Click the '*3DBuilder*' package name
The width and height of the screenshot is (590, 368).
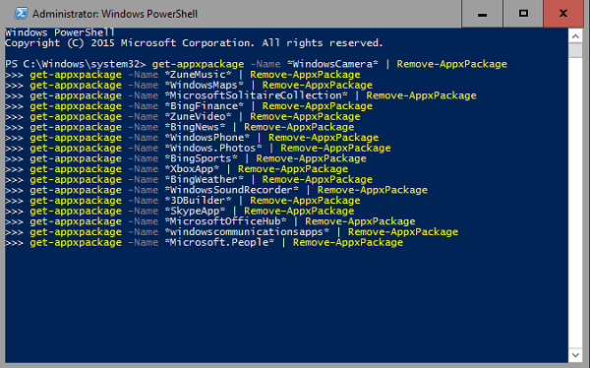coord(198,201)
